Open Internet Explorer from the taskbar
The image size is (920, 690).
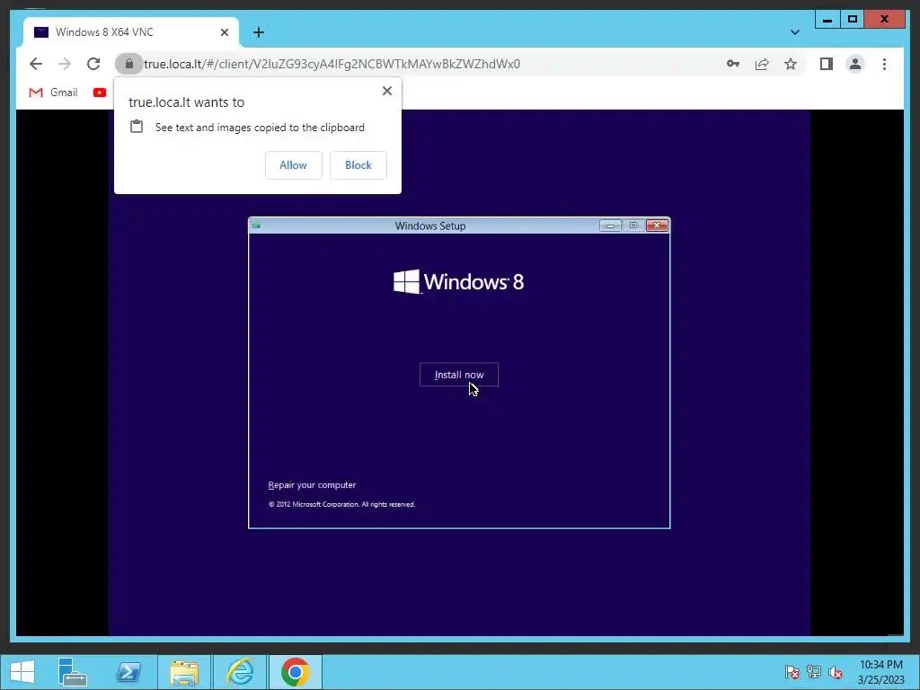click(x=240, y=672)
